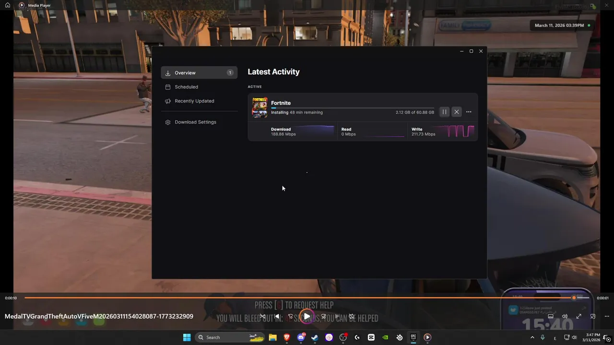Show hidden system tray icons
Image resolution: width=614 pixels, height=345 pixels.
532,337
